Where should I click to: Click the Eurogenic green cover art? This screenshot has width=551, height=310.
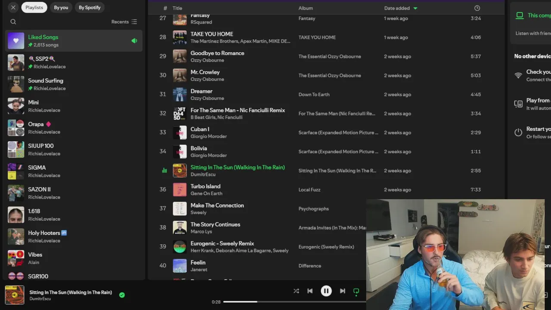(x=180, y=247)
